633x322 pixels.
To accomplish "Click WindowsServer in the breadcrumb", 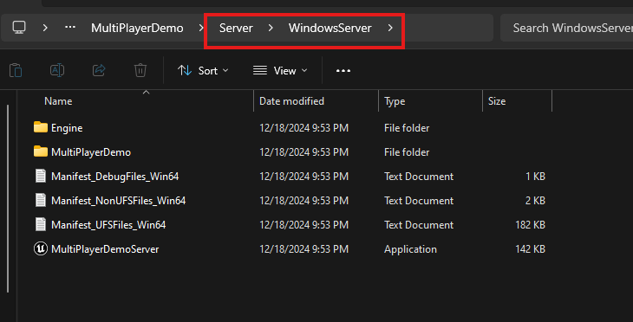I will (330, 28).
